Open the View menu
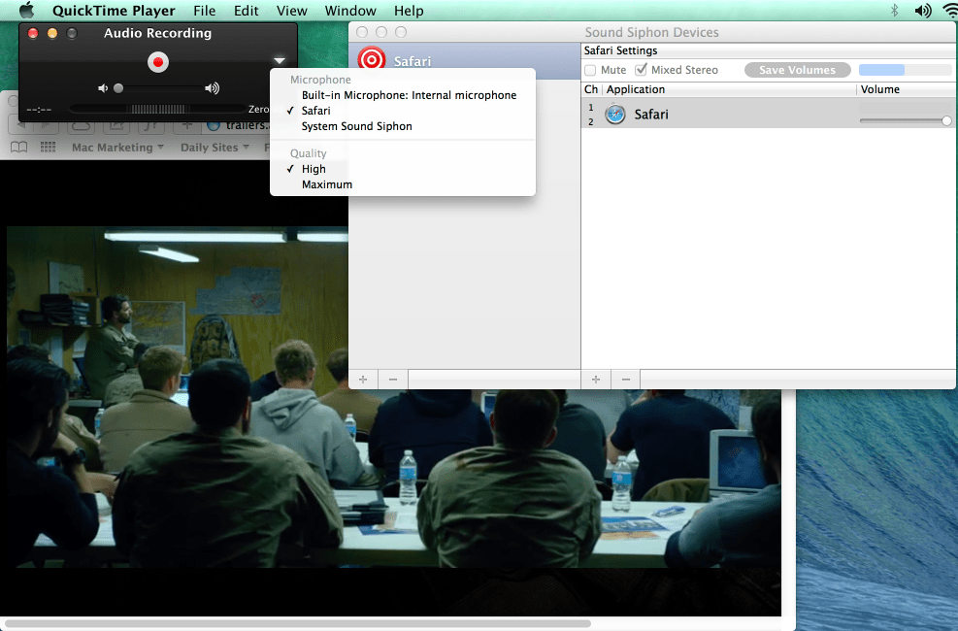This screenshot has width=958, height=631. (291, 11)
